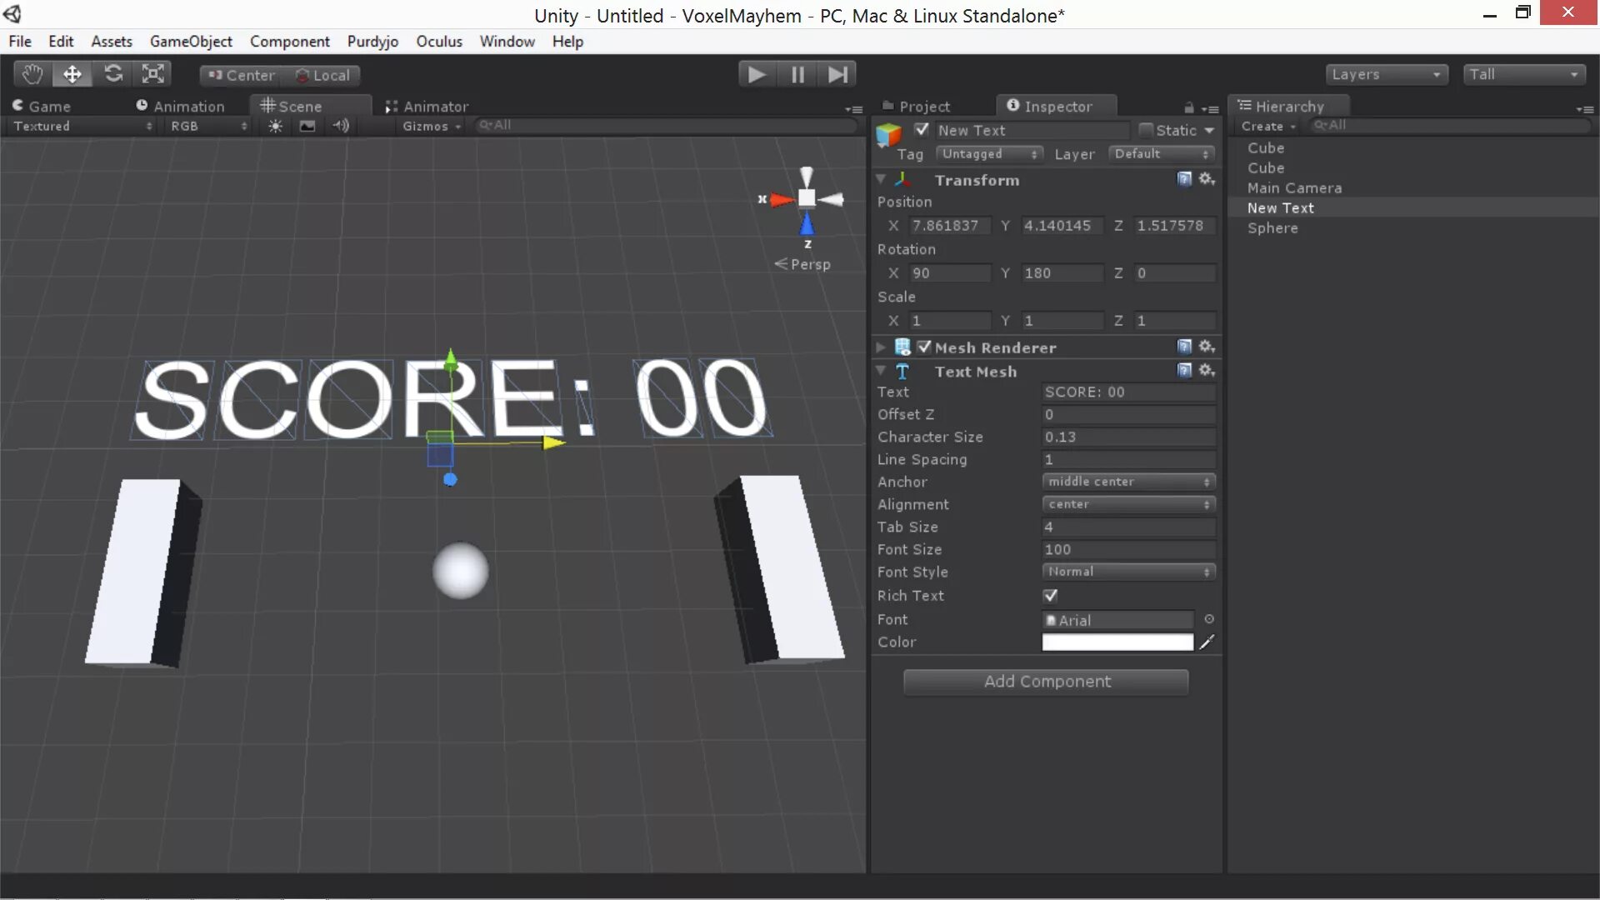Image resolution: width=1600 pixels, height=900 pixels.
Task: Pick color with the eyedropper icon
Action: coord(1207,642)
